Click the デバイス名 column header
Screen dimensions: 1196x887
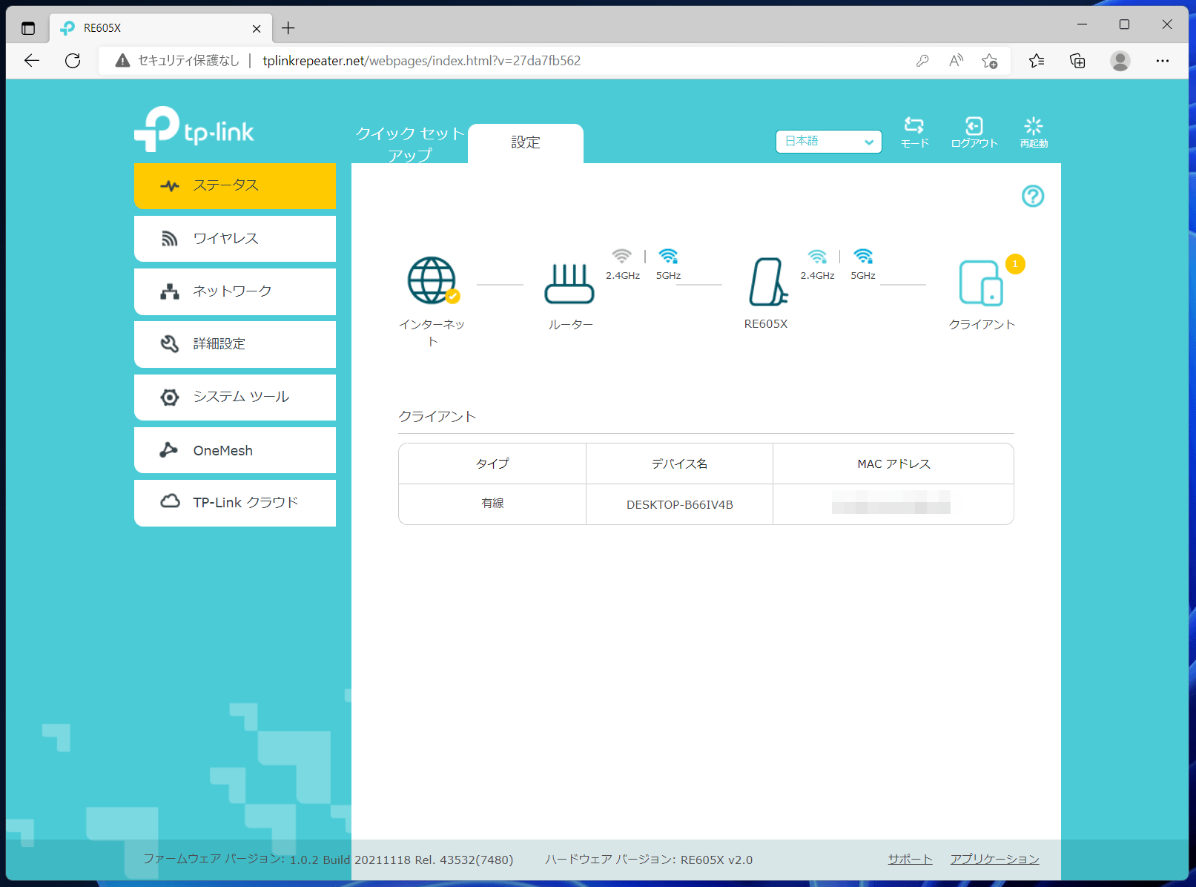click(x=679, y=464)
